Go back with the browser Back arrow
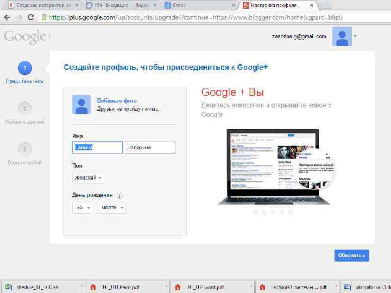The image size is (391, 293). pyautogui.click(x=8, y=17)
